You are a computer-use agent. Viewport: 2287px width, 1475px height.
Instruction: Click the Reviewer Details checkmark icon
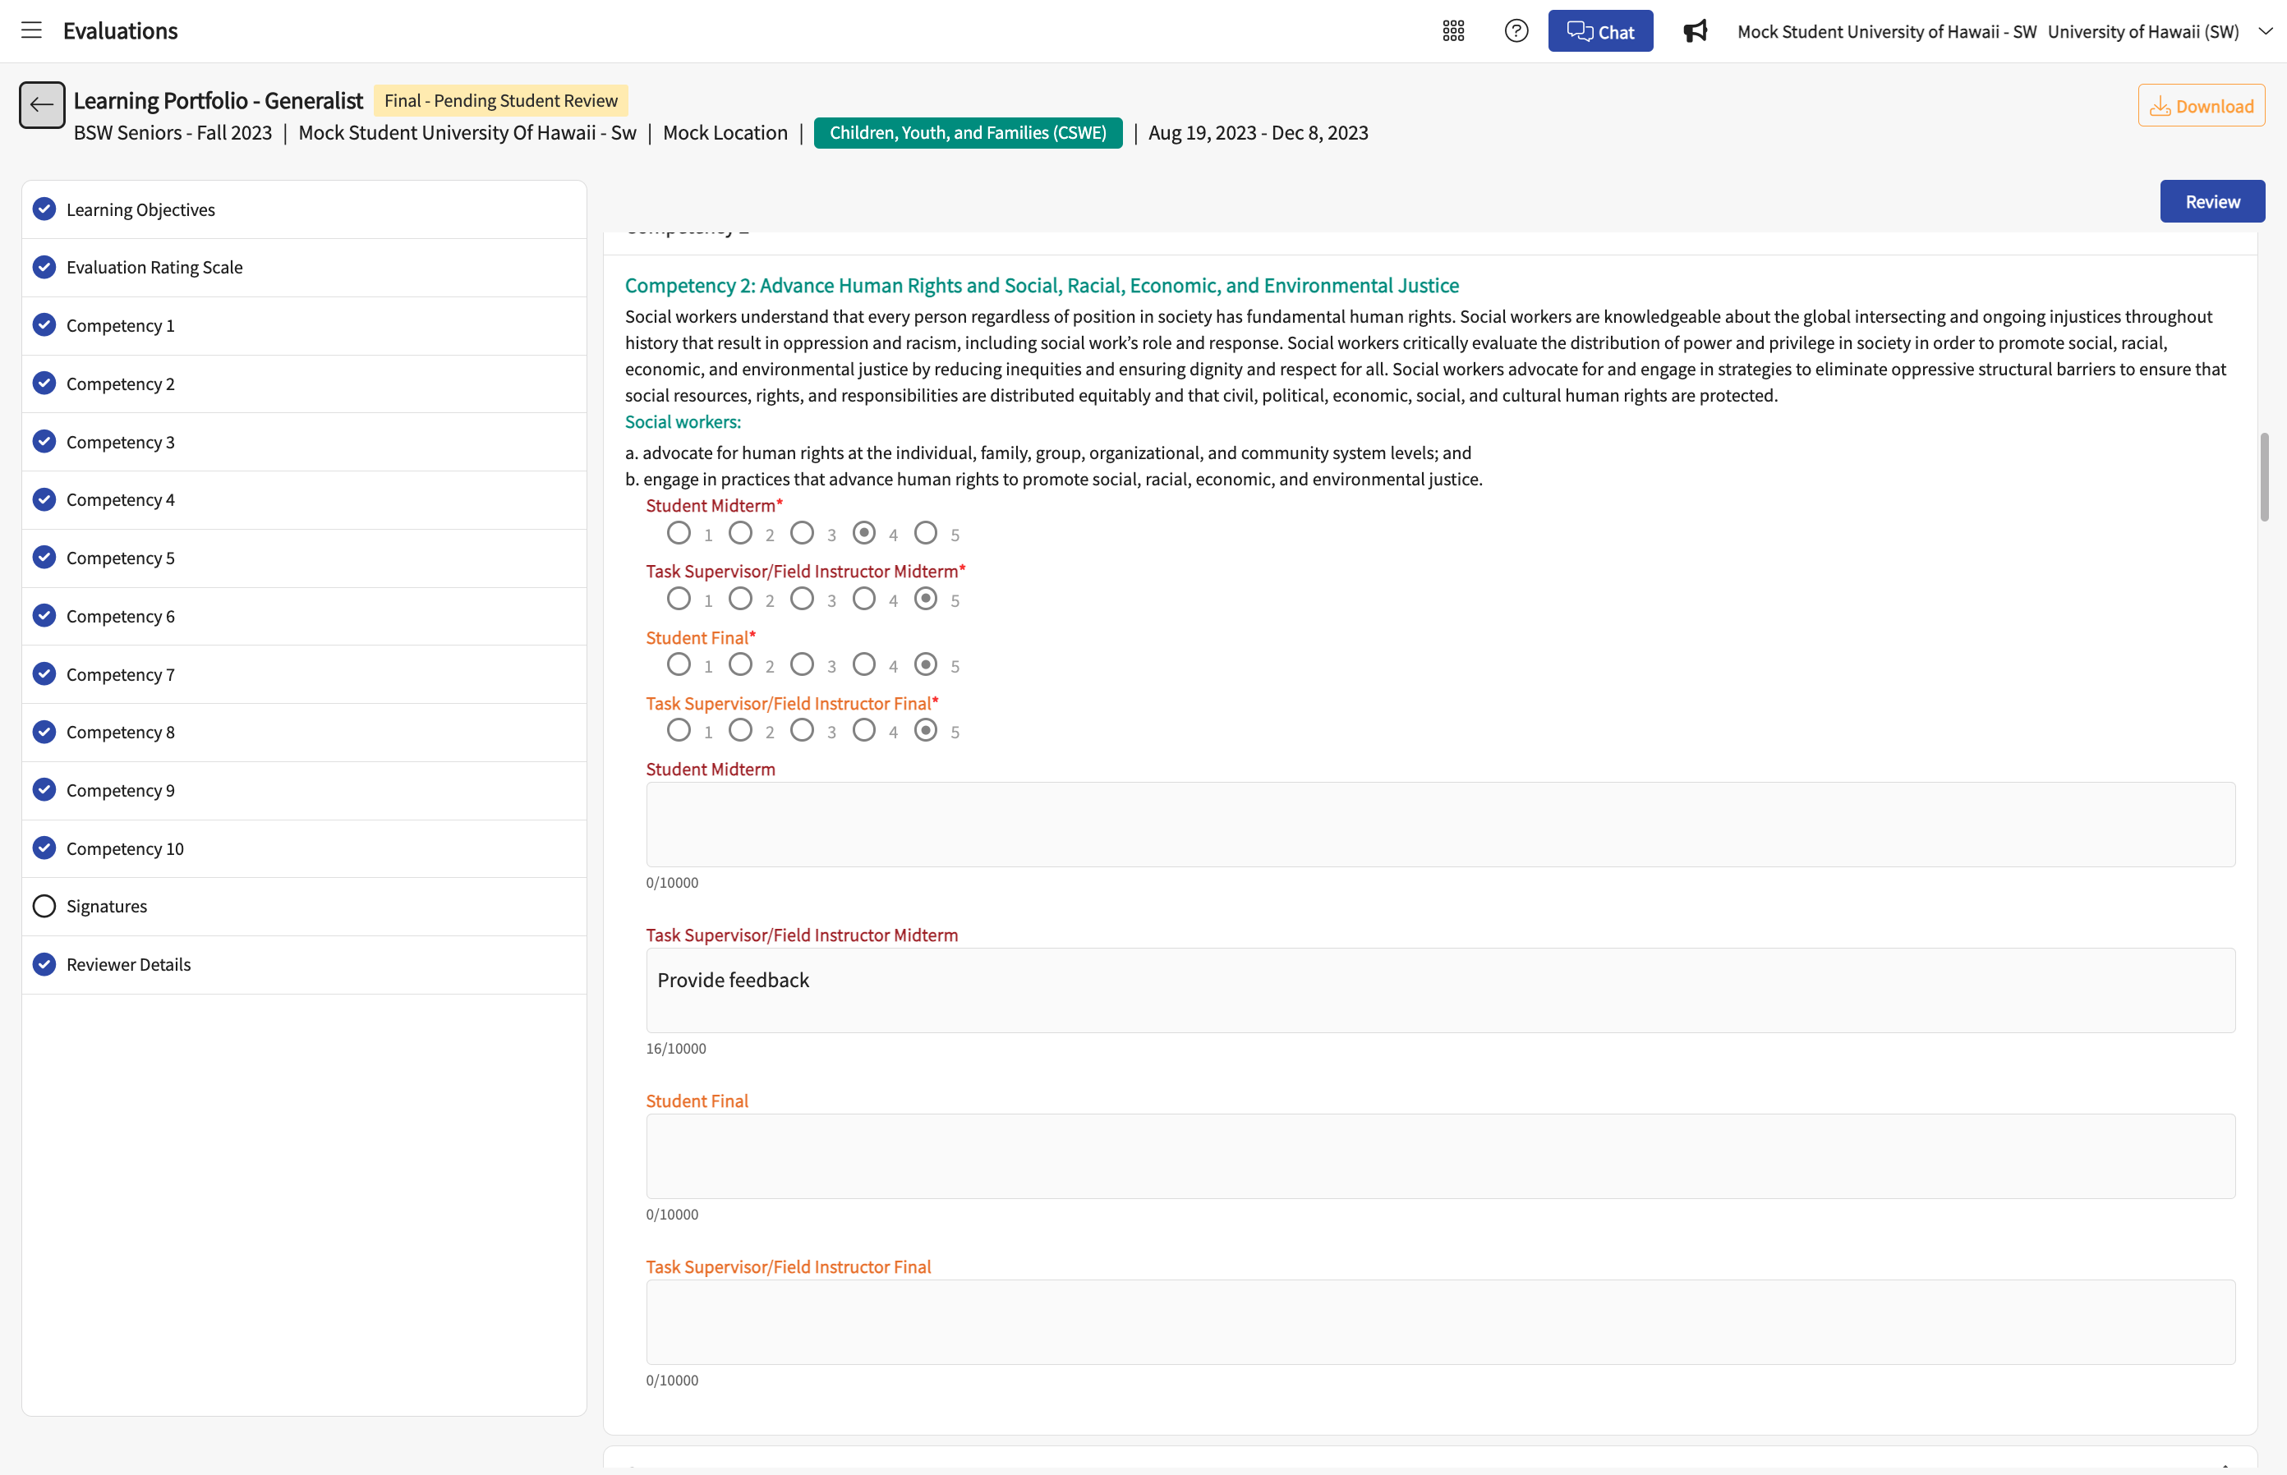44,963
